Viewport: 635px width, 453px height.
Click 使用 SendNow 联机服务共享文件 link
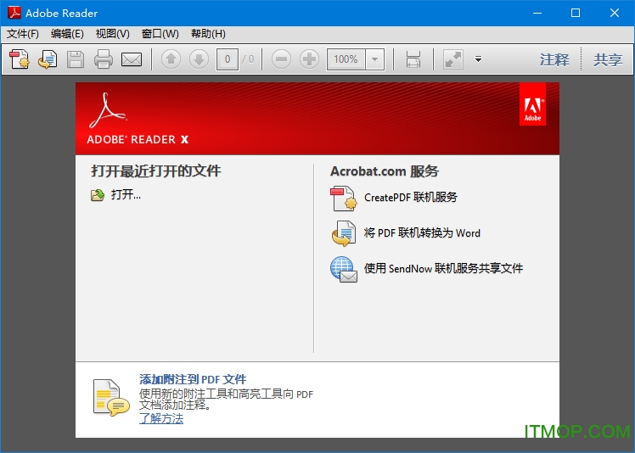pyautogui.click(x=443, y=268)
